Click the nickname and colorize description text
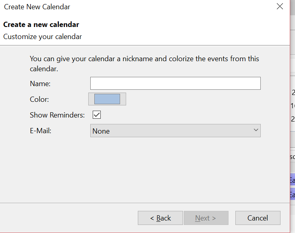The width and height of the screenshot is (295, 233). (x=144, y=63)
